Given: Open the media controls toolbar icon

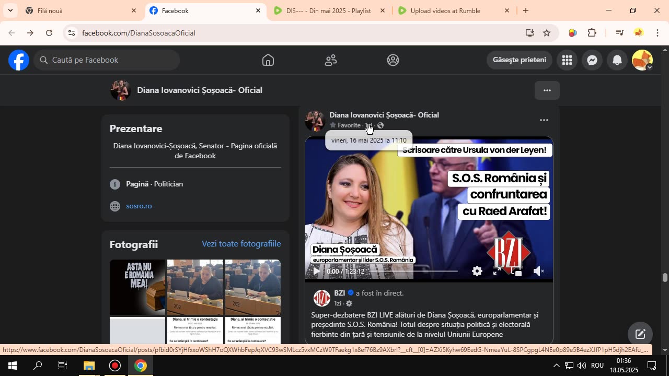Looking at the screenshot, I should point(620,33).
